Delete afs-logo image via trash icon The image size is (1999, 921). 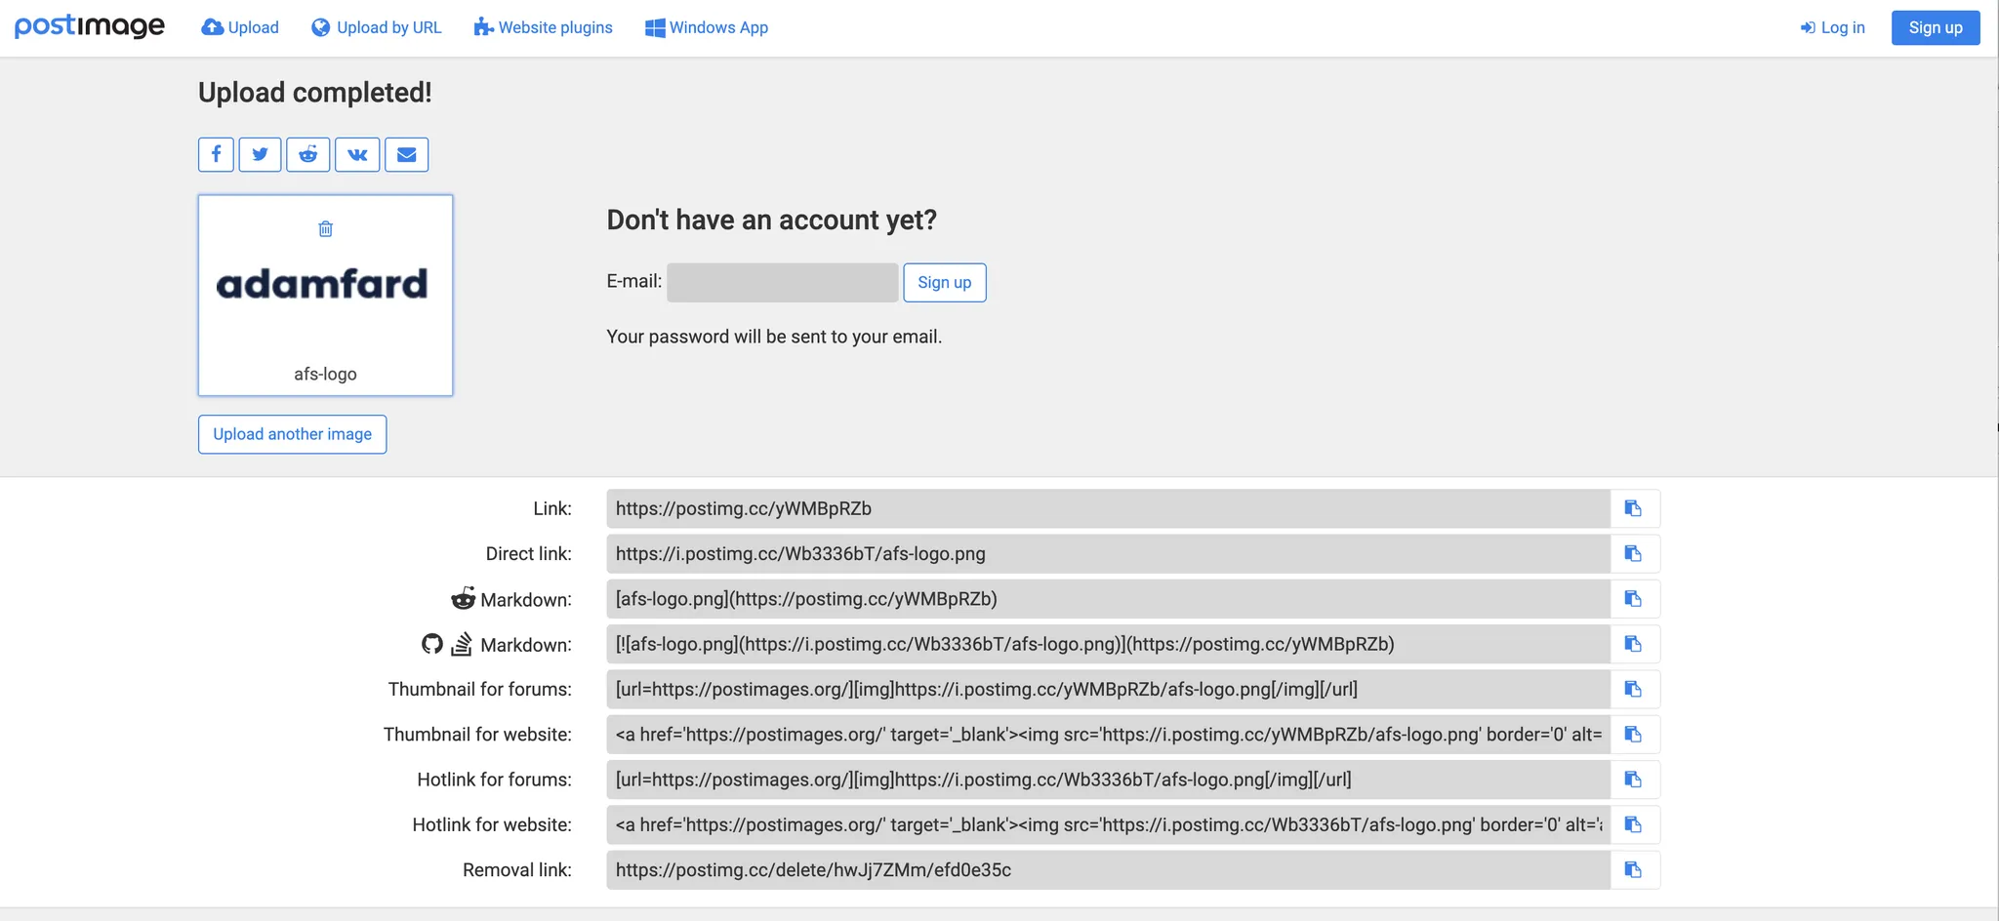click(326, 228)
